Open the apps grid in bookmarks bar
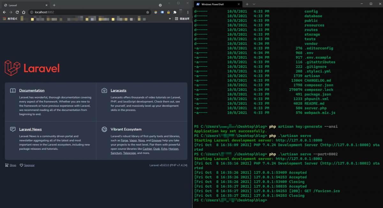383x208 pixels. [4, 19]
